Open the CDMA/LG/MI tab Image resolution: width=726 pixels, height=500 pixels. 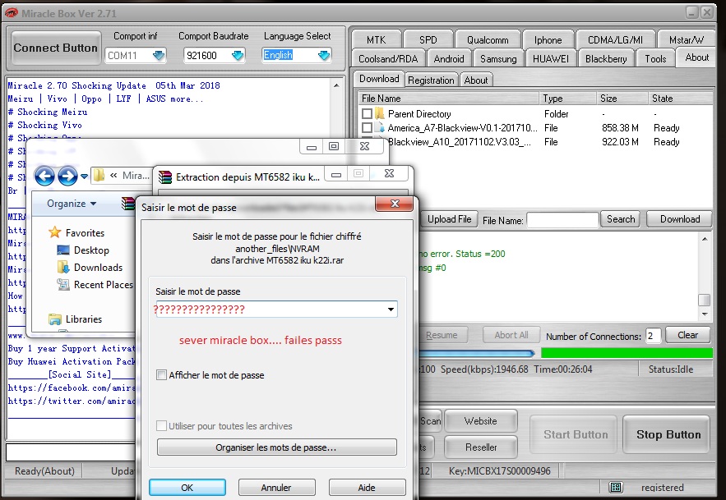615,39
